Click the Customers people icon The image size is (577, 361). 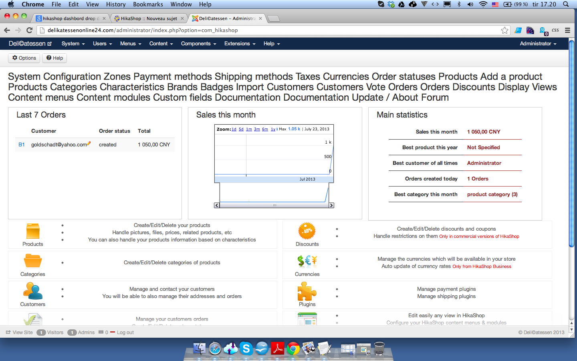pos(33,291)
